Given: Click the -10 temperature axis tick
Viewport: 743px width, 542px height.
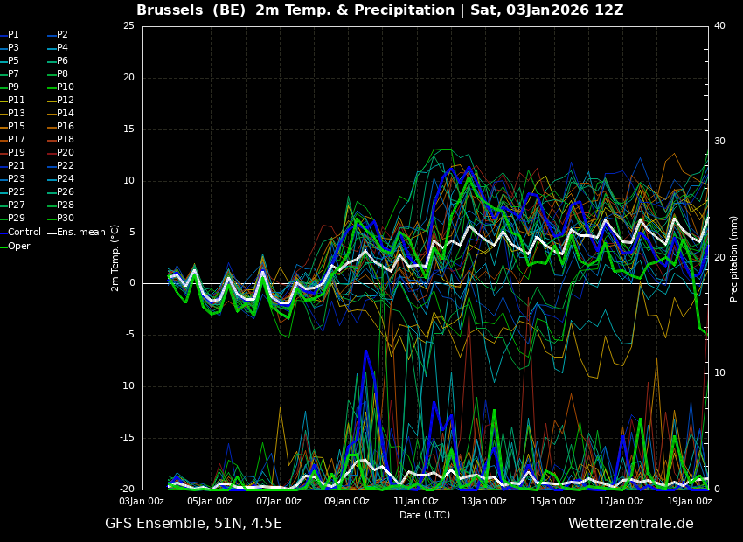Looking at the screenshot, I should [x=128, y=386].
